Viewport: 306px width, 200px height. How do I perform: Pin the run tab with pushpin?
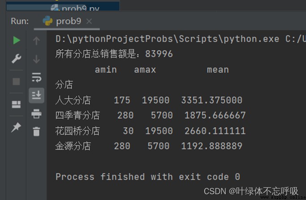coord(16,127)
